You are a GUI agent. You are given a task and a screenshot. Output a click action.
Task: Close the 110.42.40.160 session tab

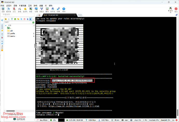coord(75,15)
